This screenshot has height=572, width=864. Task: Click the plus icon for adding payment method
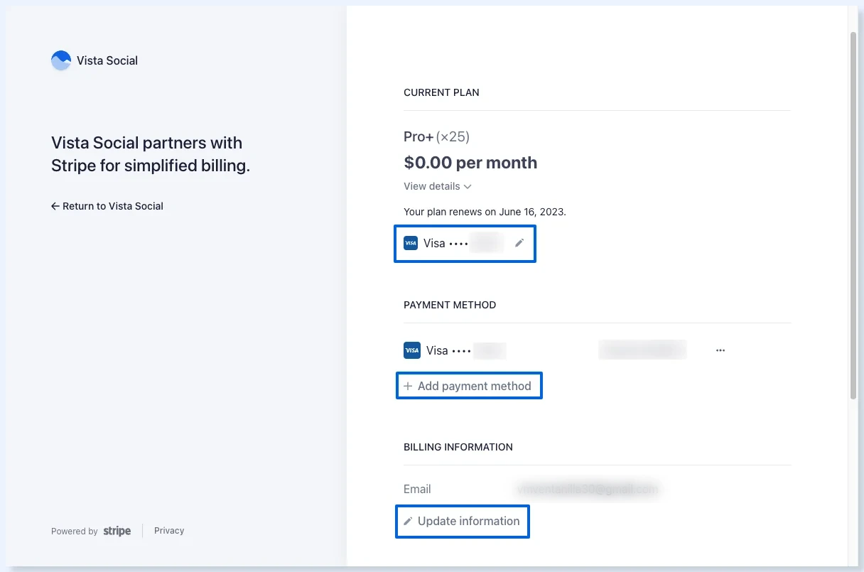pyautogui.click(x=408, y=386)
